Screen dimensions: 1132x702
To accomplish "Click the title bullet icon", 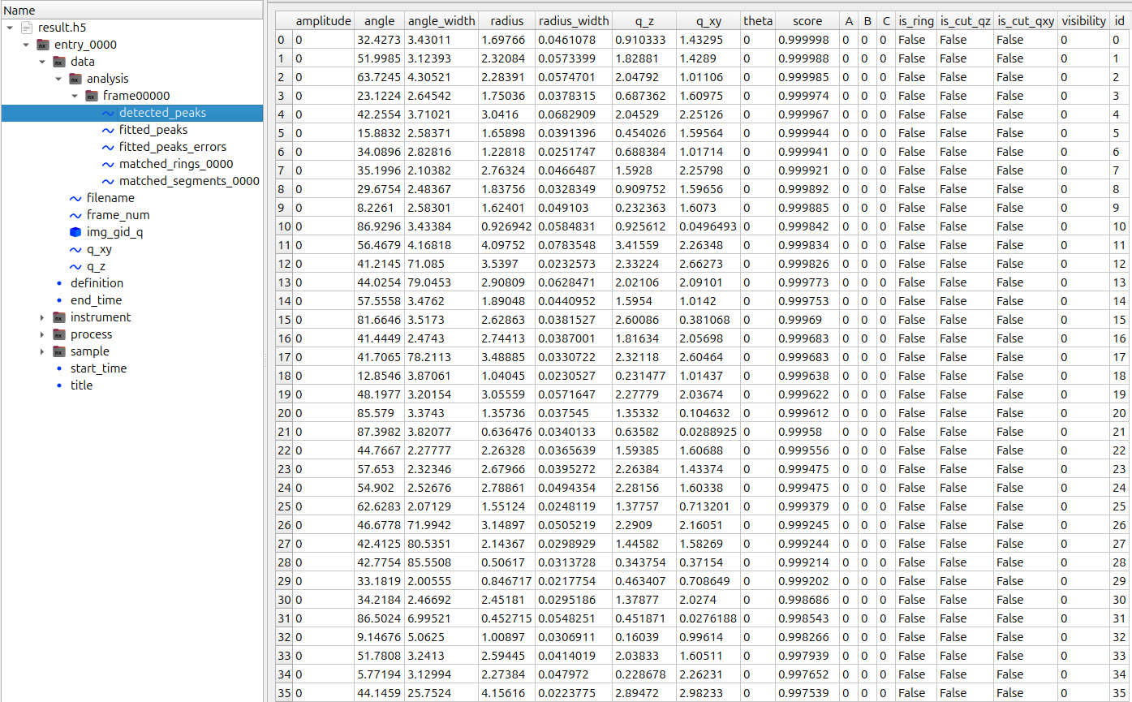I will tap(59, 385).
